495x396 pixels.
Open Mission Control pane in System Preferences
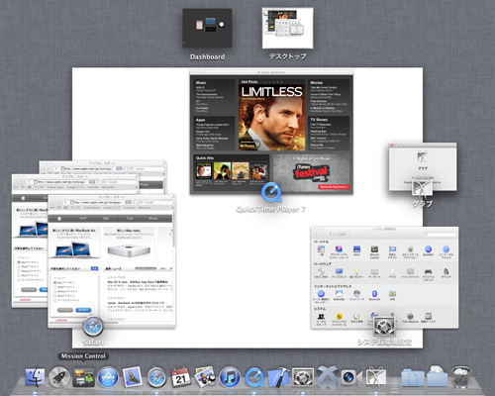[x=374, y=252]
